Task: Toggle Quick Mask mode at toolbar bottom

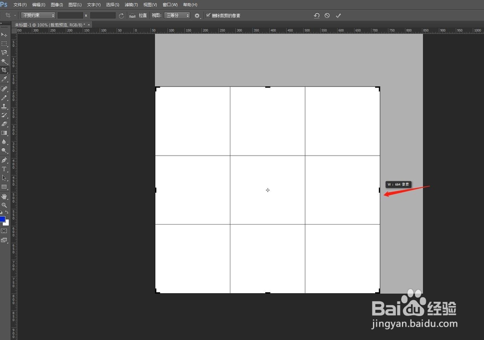Action: pyautogui.click(x=4, y=230)
